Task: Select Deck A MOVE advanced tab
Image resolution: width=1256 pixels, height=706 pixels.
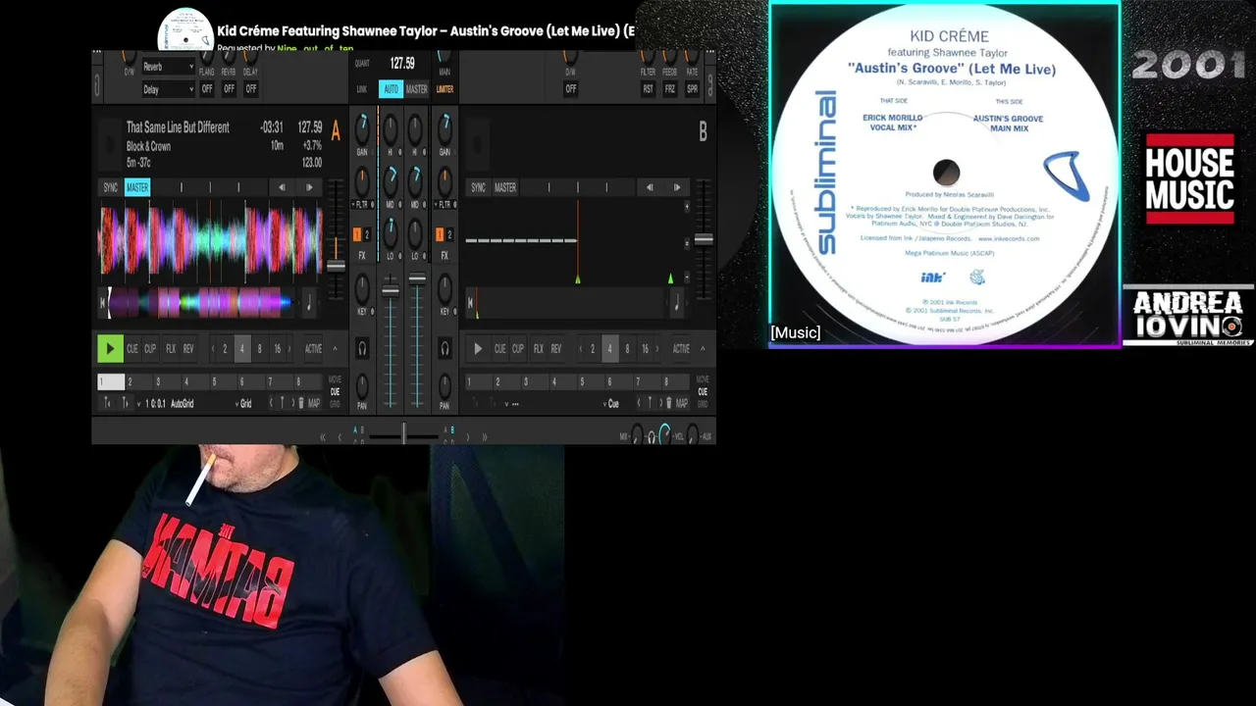Action: coord(335,379)
